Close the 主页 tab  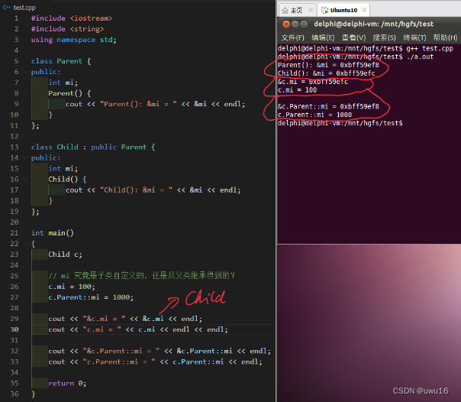pyautogui.click(x=311, y=10)
